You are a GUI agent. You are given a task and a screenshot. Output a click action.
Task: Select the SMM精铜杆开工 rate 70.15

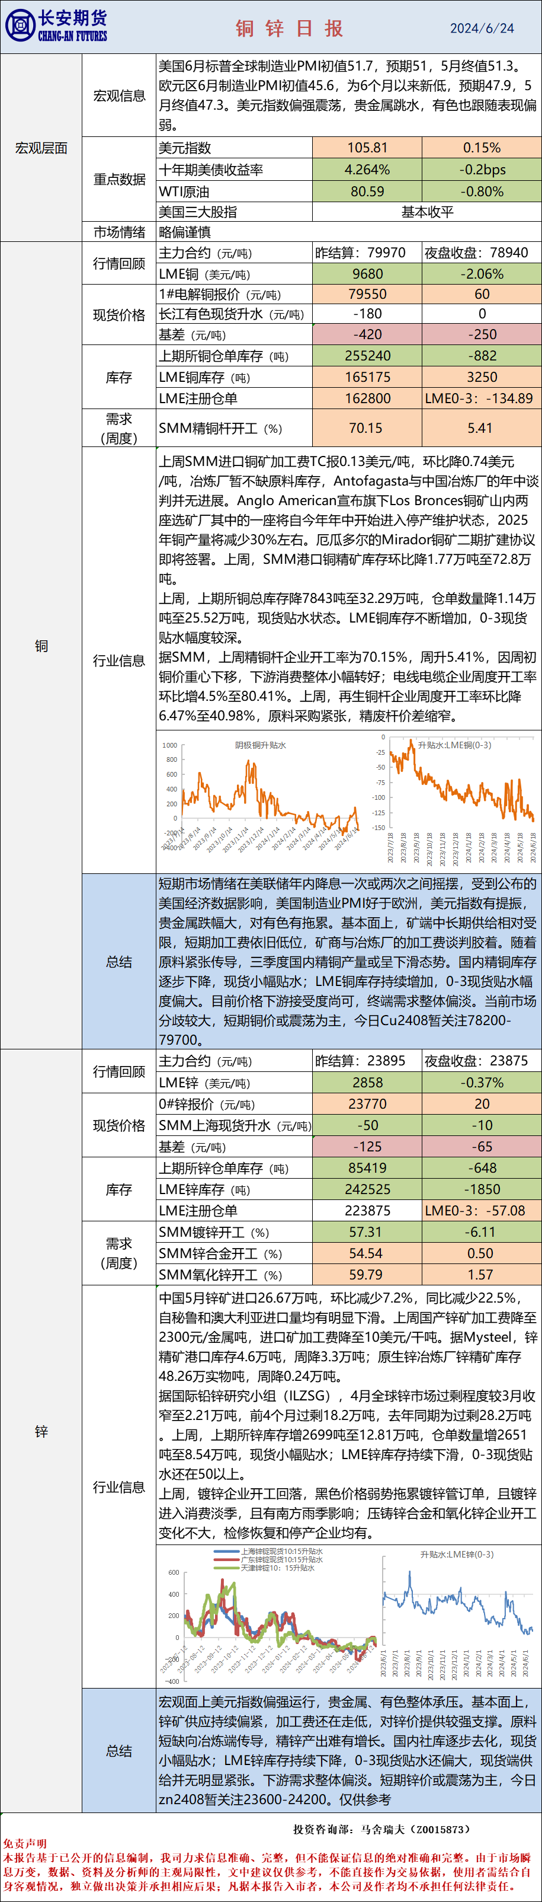click(x=367, y=428)
